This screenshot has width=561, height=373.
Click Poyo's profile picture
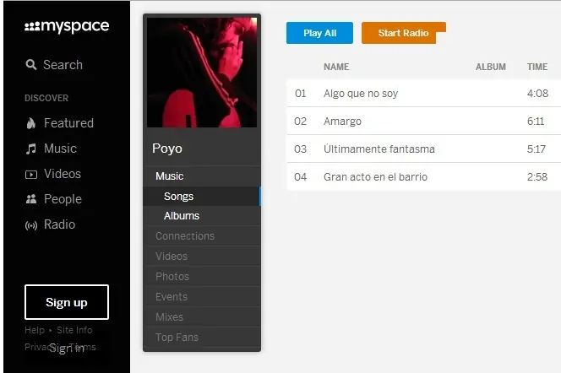(202, 73)
